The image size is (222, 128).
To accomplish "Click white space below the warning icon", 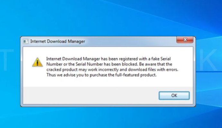I will point(37,78).
